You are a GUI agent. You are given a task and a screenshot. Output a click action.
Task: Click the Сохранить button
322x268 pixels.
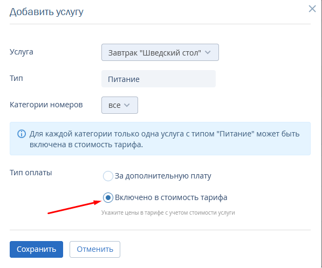[36, 249]
